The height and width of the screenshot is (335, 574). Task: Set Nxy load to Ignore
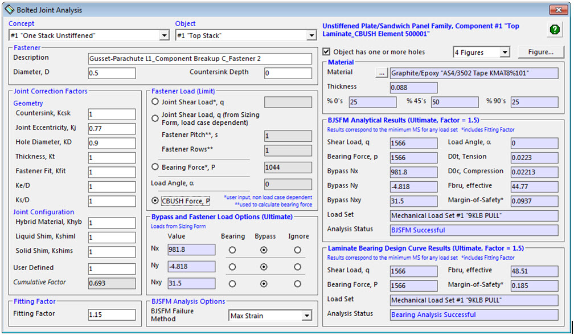coord(297,284)
